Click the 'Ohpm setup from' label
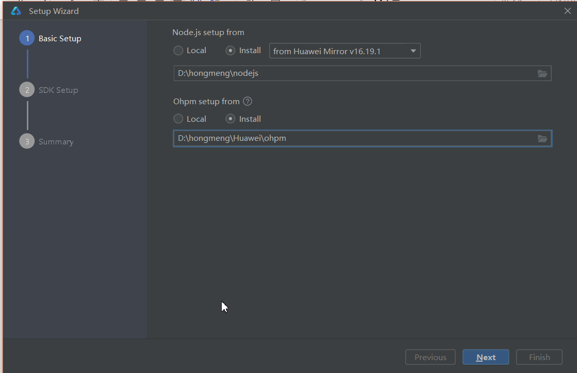 pos(206,101)
